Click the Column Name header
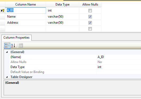The width and height of the screenshot is (141, 99). 26,4
